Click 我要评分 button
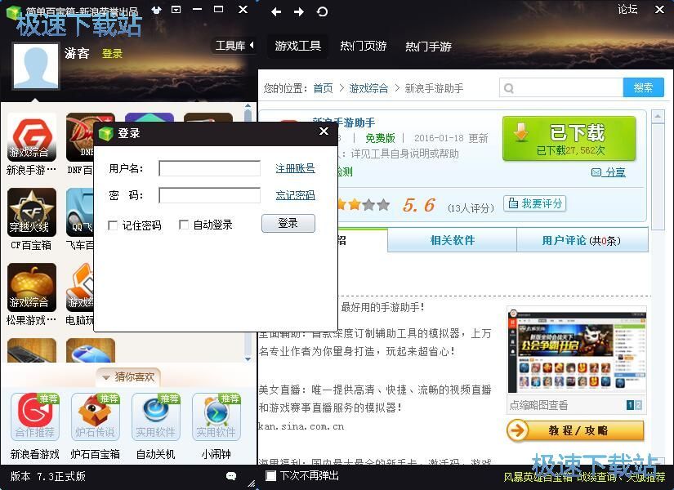The height and width of the screenshot is (490, 674). (535, 203)
